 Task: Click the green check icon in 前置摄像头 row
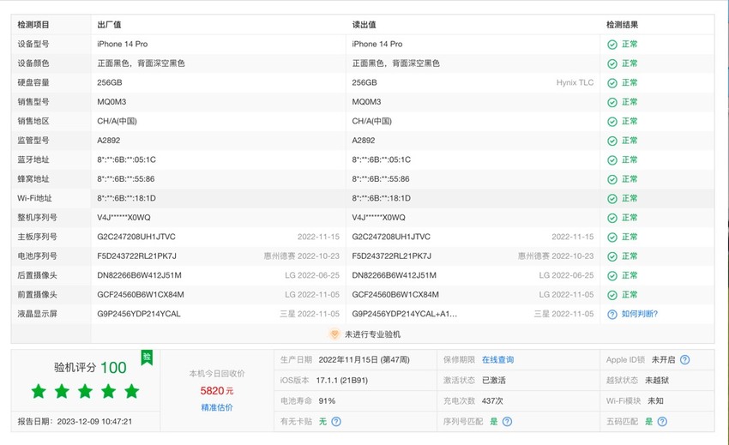coord(612,295)
